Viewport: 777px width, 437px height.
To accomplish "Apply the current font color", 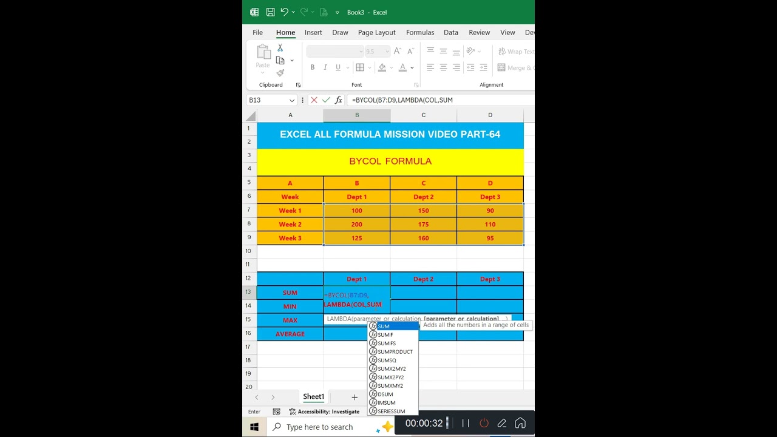I will tap(403, 67).
